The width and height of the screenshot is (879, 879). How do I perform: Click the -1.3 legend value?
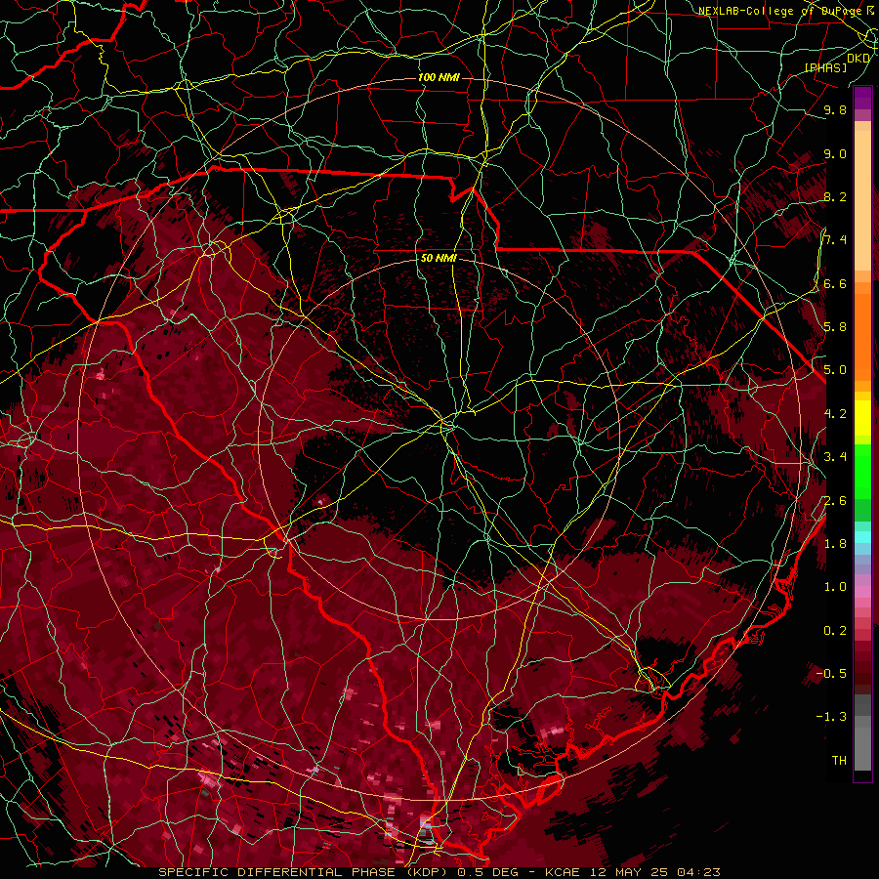tap(831, 717)
